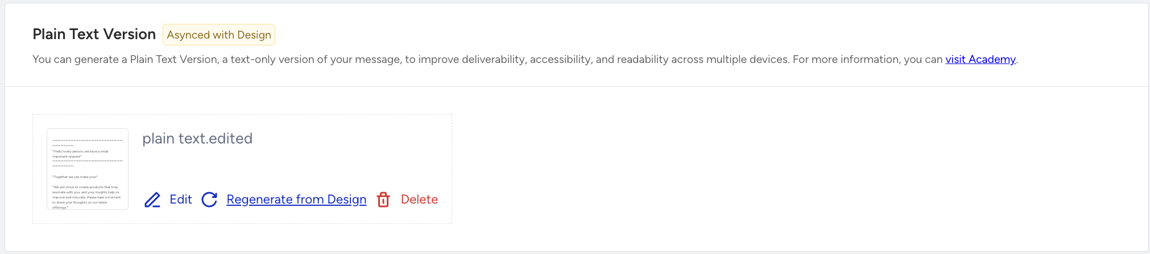This screenshot has width=1150, height=254.
Task: Open the Edit text label
Action: pyautogui.click(x=181, y=200)
